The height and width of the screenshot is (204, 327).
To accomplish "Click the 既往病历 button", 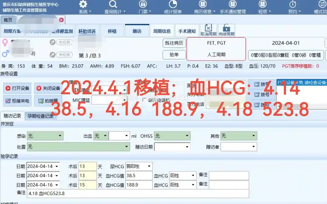I will 174,43.
